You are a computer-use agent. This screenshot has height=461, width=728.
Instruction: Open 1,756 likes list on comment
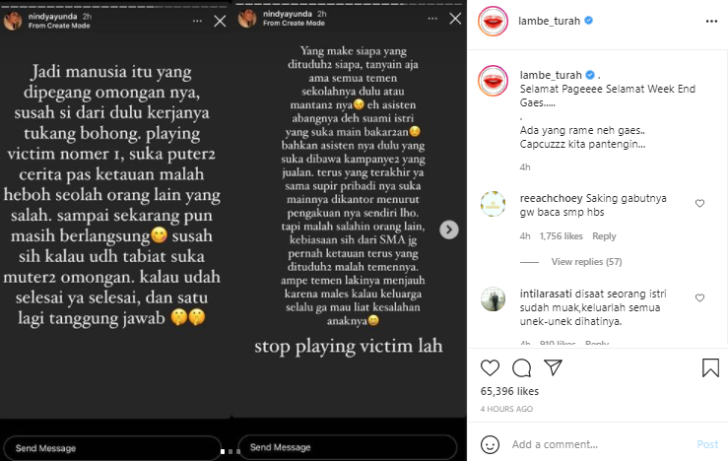(561, 236)
